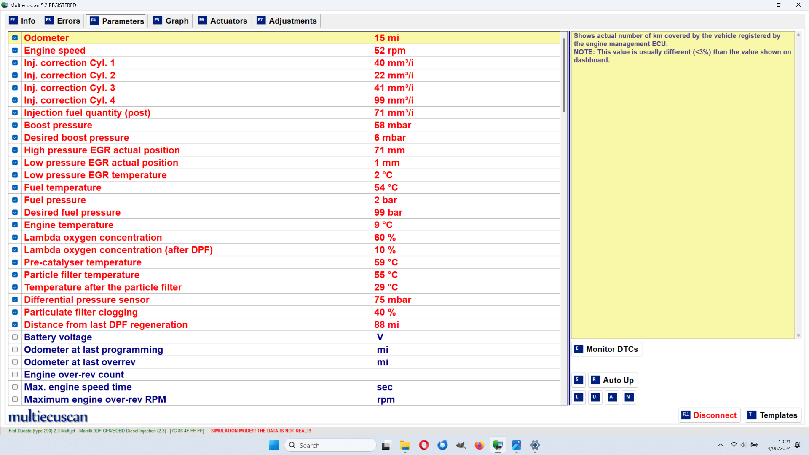Click the T icon beside Templates
Screen dimensions: 809x455
[752, 415]
